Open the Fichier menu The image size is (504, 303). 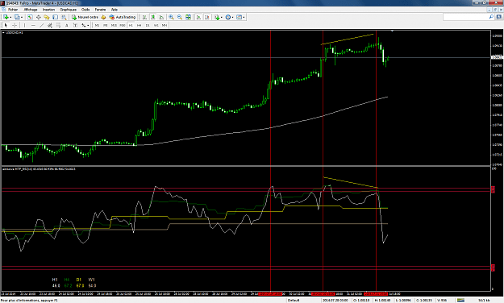click(13, 10)
